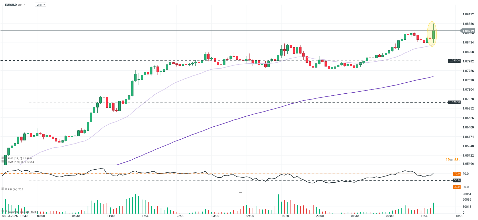The image size is (478, 220).
Task: Remove EMA 24 indicator with X icon
Action: click(x=6, y=158)
